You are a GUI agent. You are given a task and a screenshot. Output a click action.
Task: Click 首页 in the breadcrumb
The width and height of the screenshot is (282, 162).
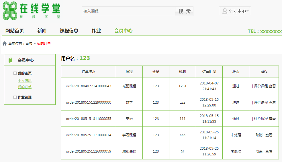29,44
